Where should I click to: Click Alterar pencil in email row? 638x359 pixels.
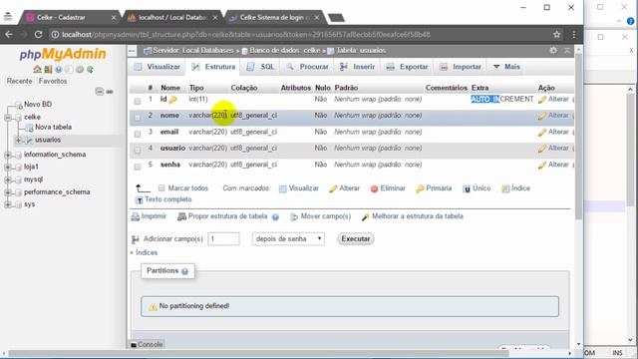541,133
